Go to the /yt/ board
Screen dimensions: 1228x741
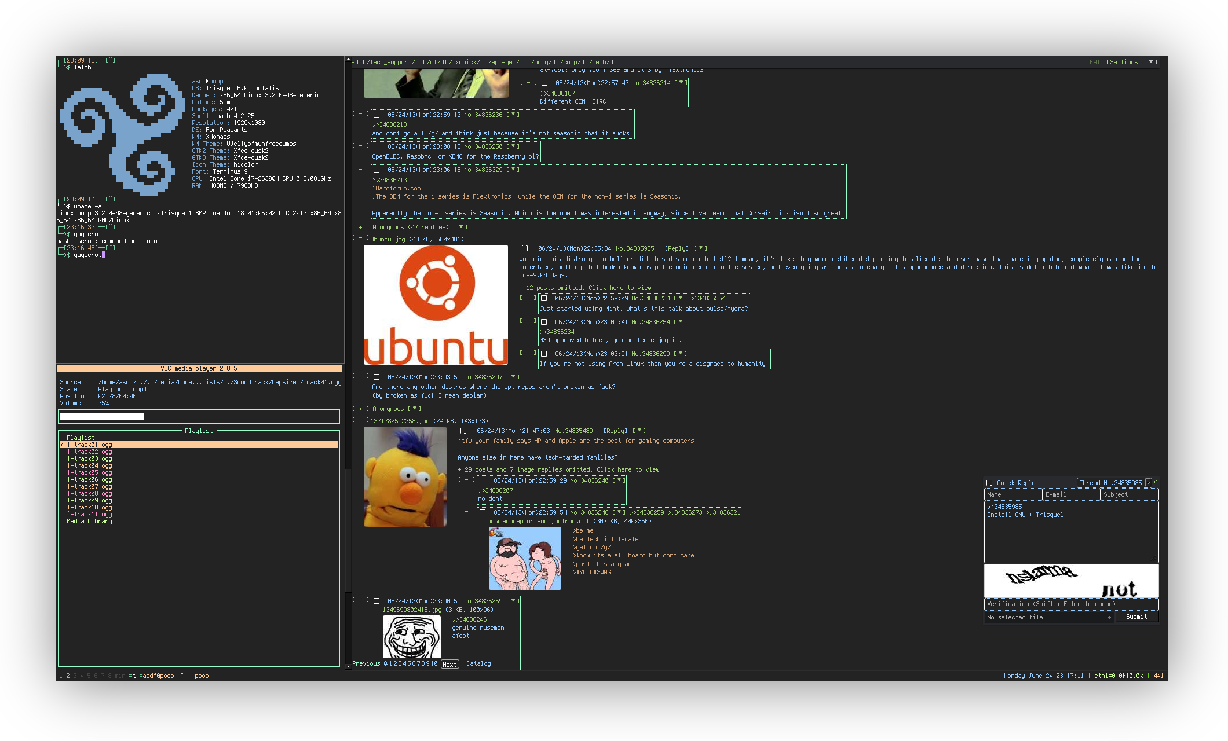point(433,62)
